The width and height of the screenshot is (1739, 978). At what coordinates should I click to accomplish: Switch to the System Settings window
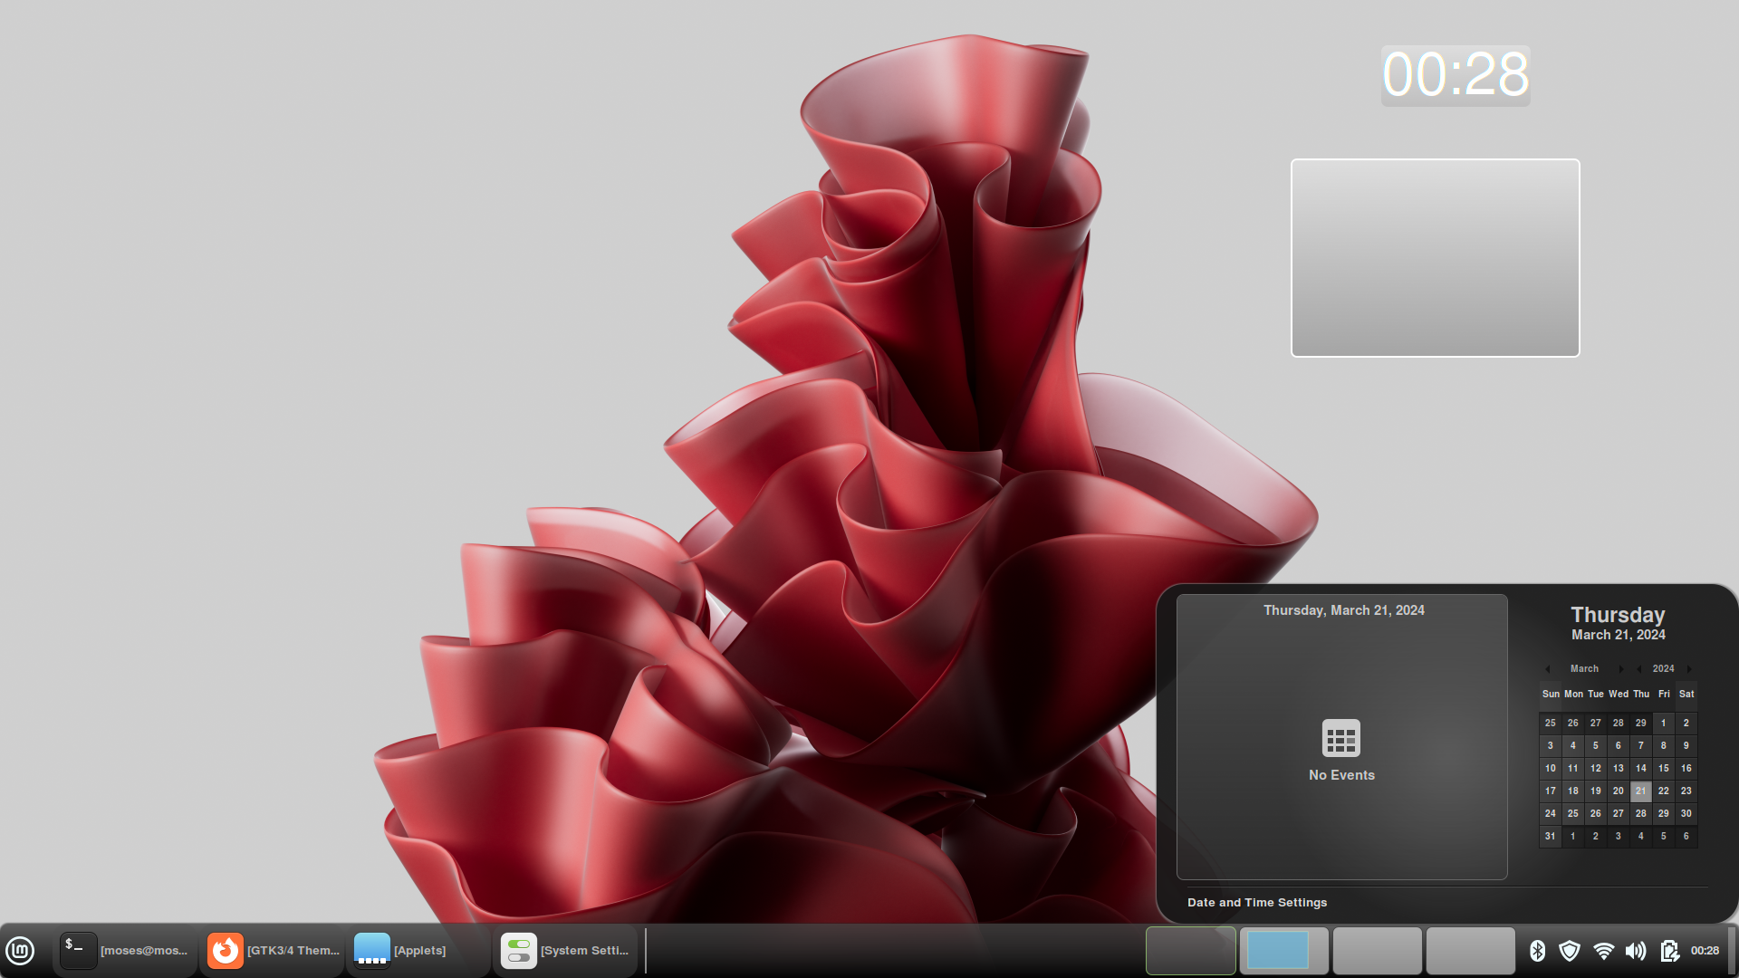pos(565,951)
